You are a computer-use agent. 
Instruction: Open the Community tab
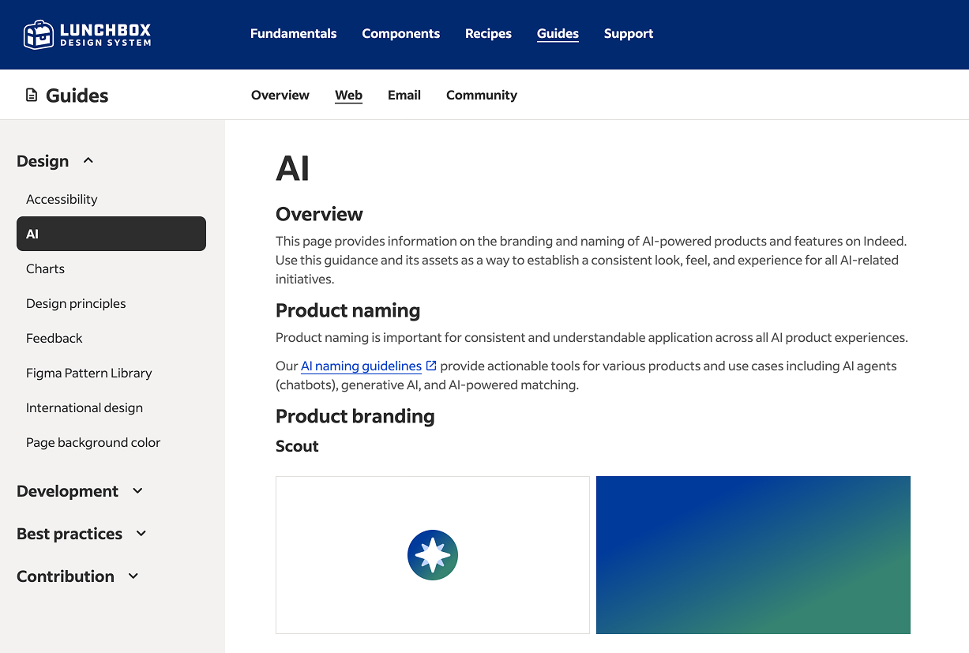(482, 95)
